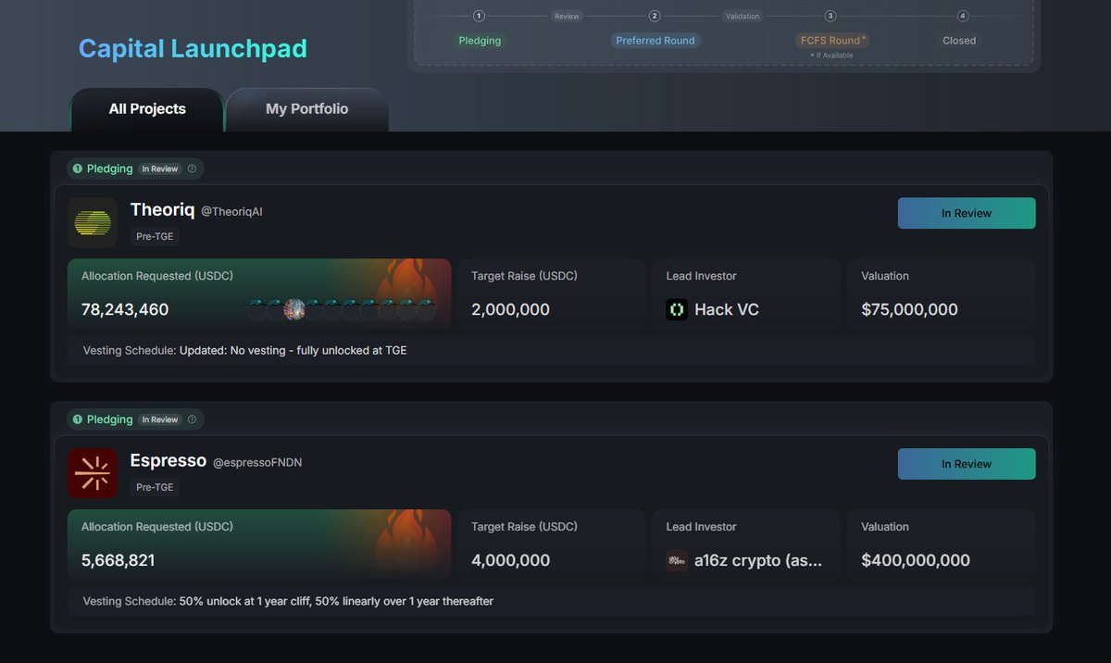Click the In Review button for Espresso
This screenshot has width=1111, height=663.
[x=967, y=464]
